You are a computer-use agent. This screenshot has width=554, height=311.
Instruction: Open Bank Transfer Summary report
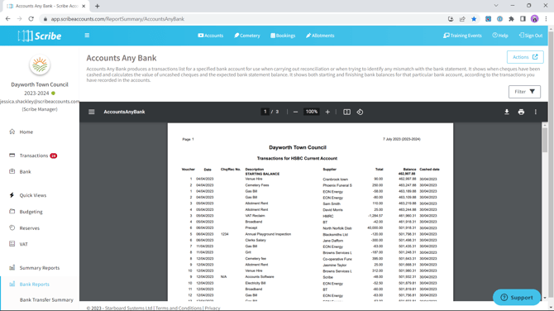click(46, 299)
